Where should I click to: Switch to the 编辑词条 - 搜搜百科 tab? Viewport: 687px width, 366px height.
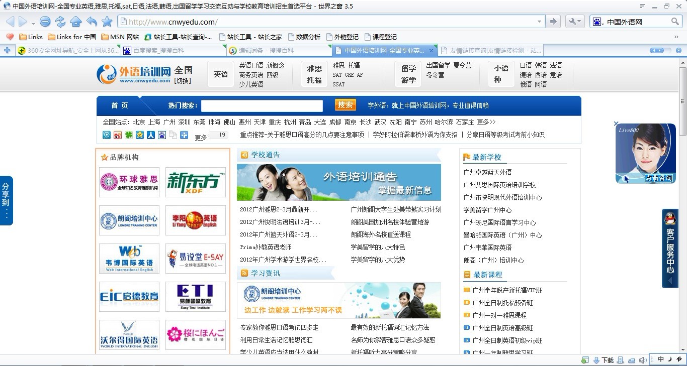[x=279, y=50]
